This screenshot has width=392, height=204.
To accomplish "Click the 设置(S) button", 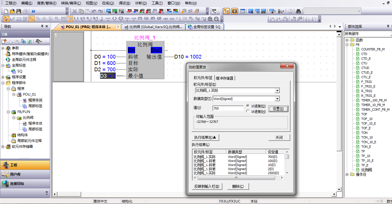I will (x=278, y=109).
